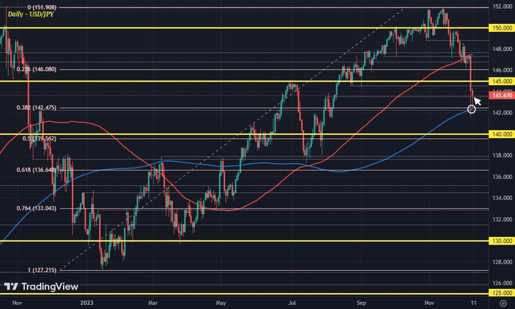
Task: Click the '2023' time axis label
Action: (86, 303)
